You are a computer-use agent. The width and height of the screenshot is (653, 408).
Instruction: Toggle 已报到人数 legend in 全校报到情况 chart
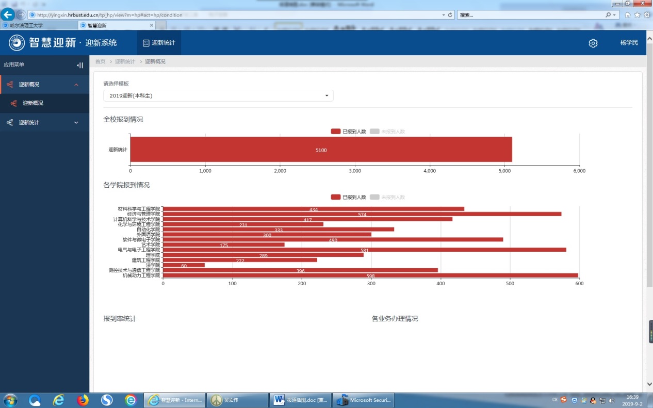349,132
